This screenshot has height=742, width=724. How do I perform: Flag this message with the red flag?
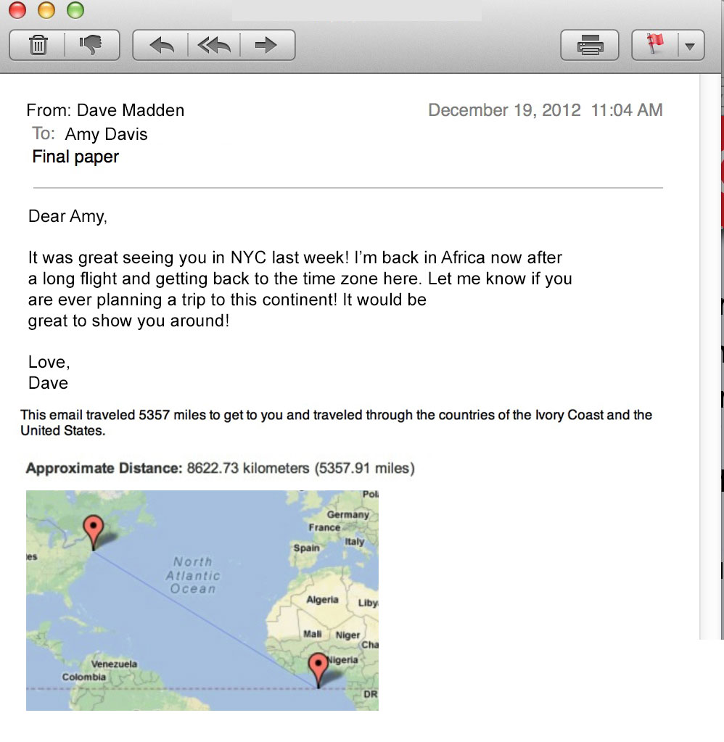tap(656, 46)
